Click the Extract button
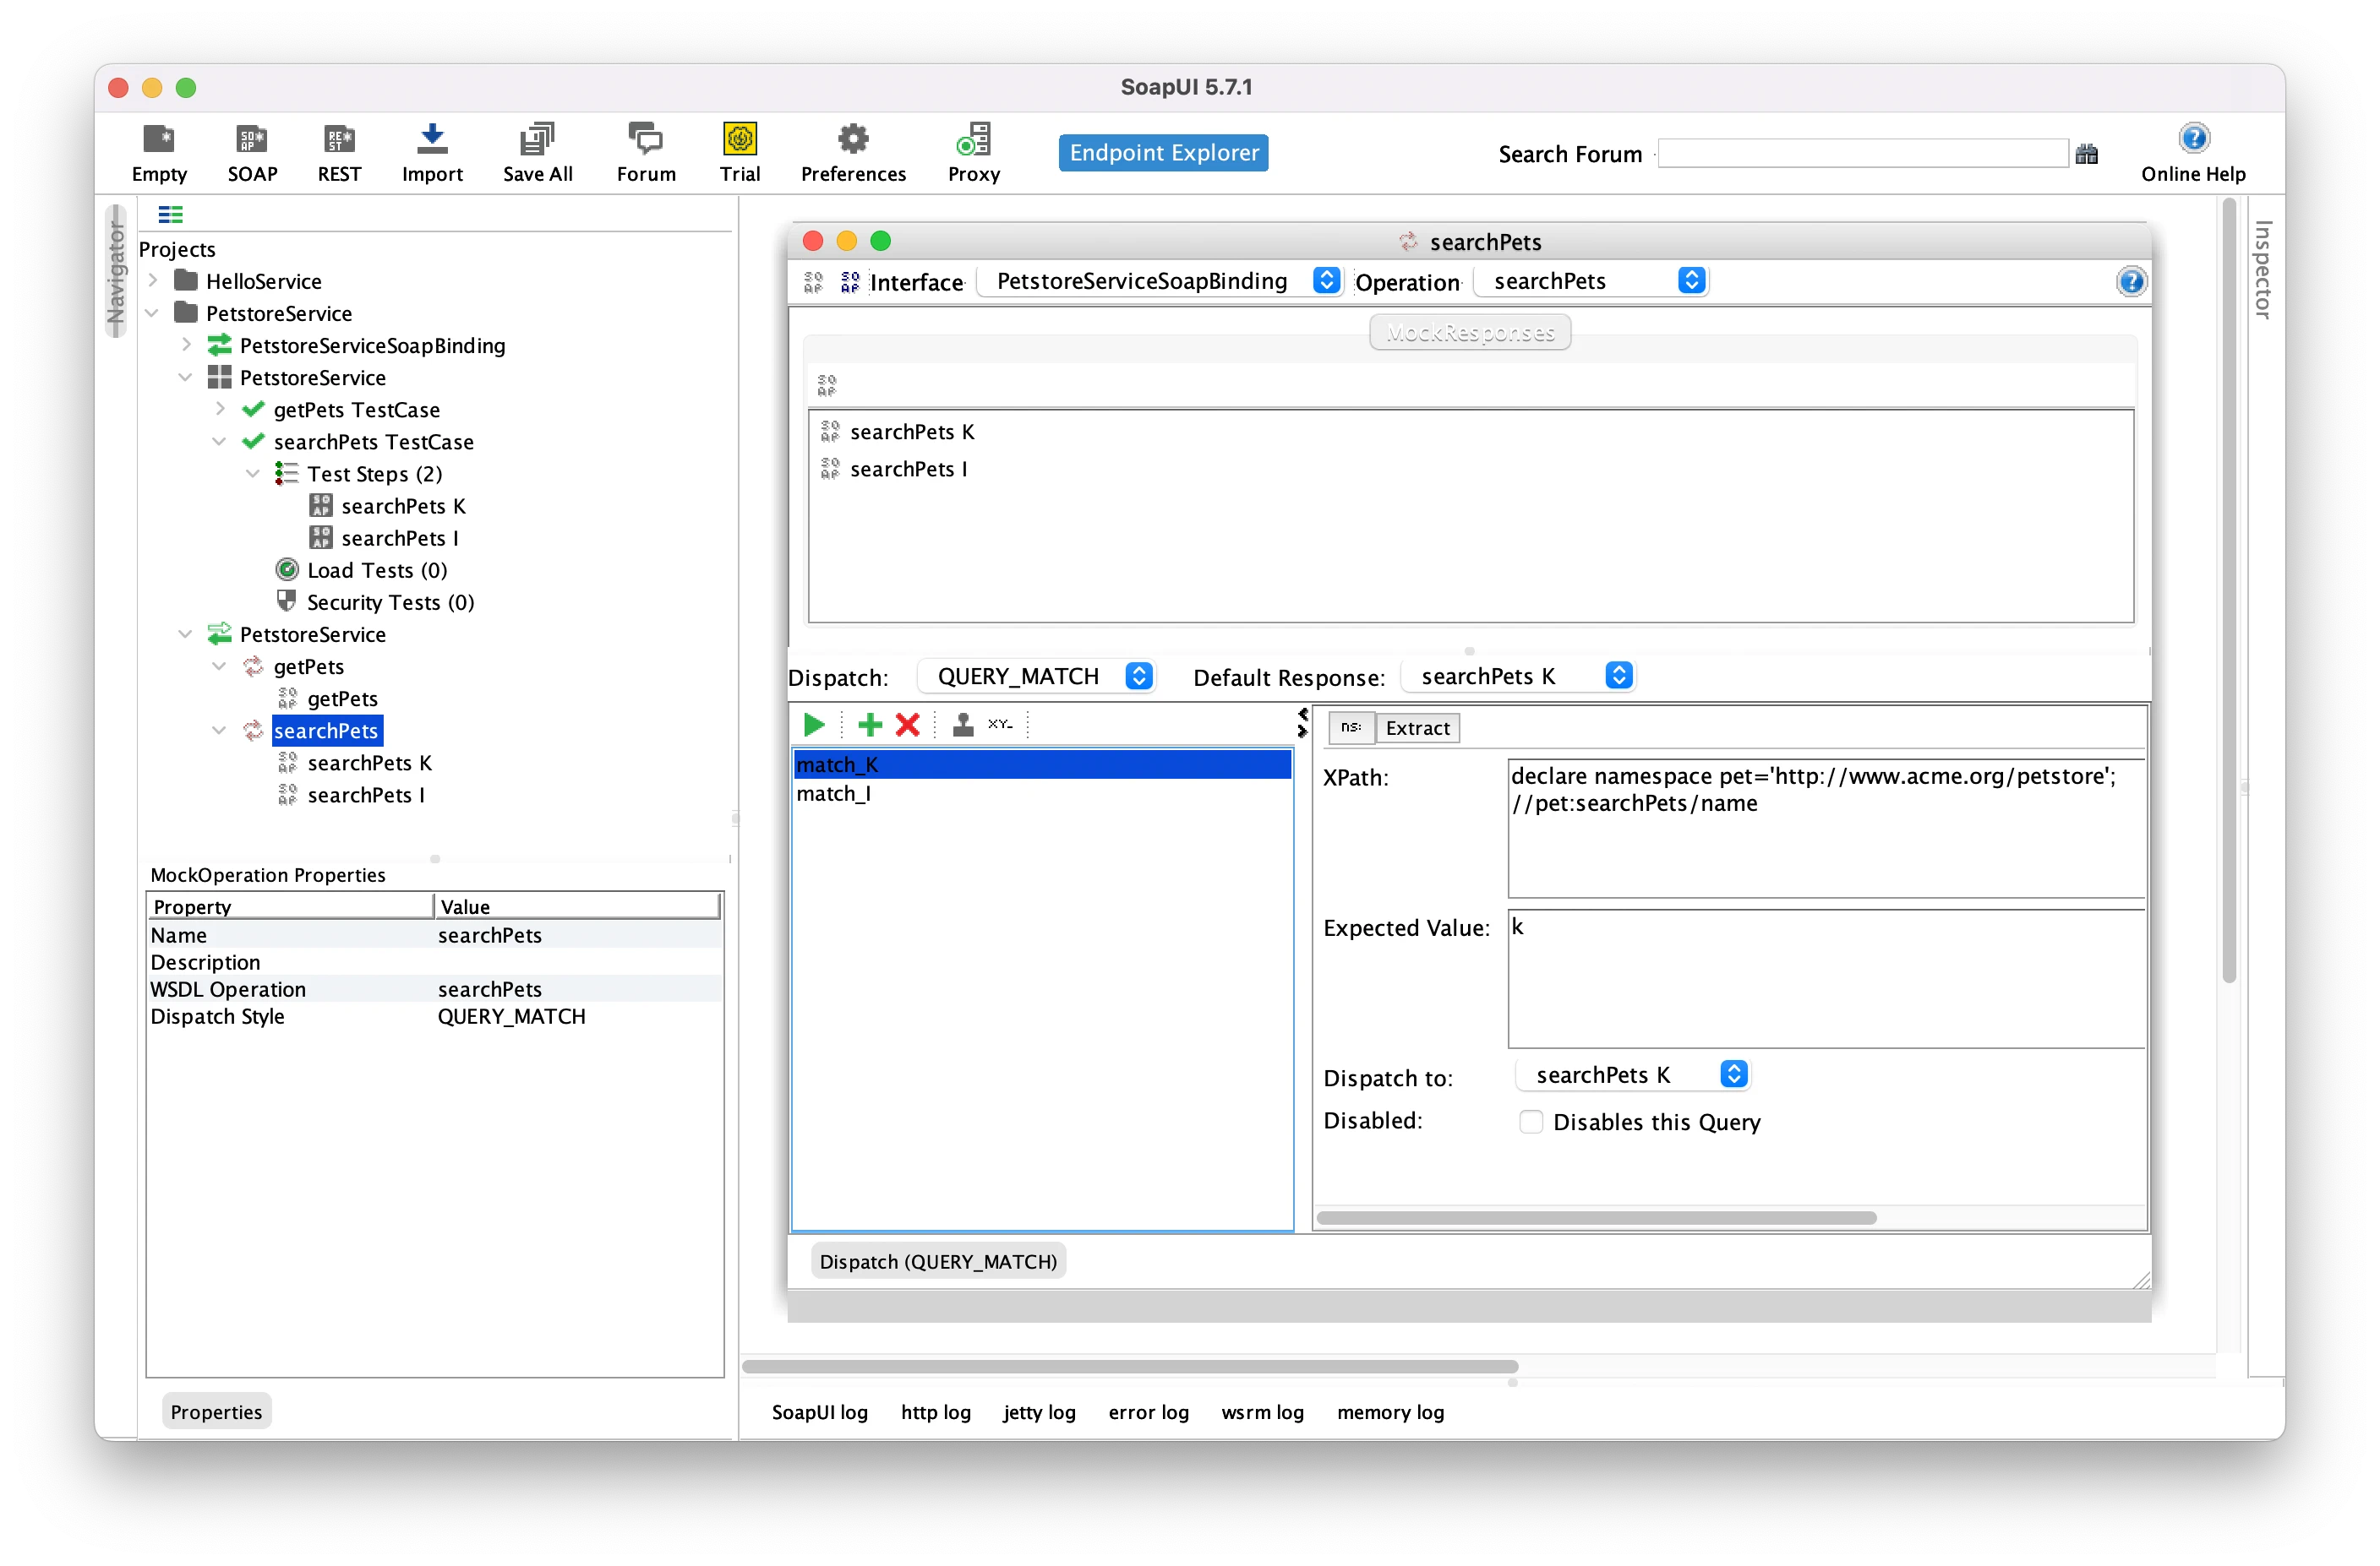2380x1566 pixels. coord(1417,727)
